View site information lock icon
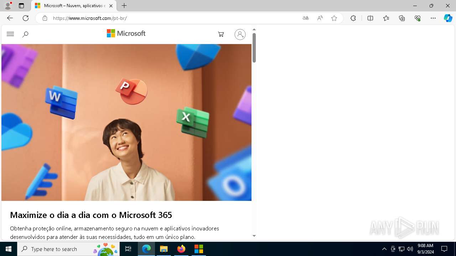This screenshot has height=256, width=456. point(45,18)
